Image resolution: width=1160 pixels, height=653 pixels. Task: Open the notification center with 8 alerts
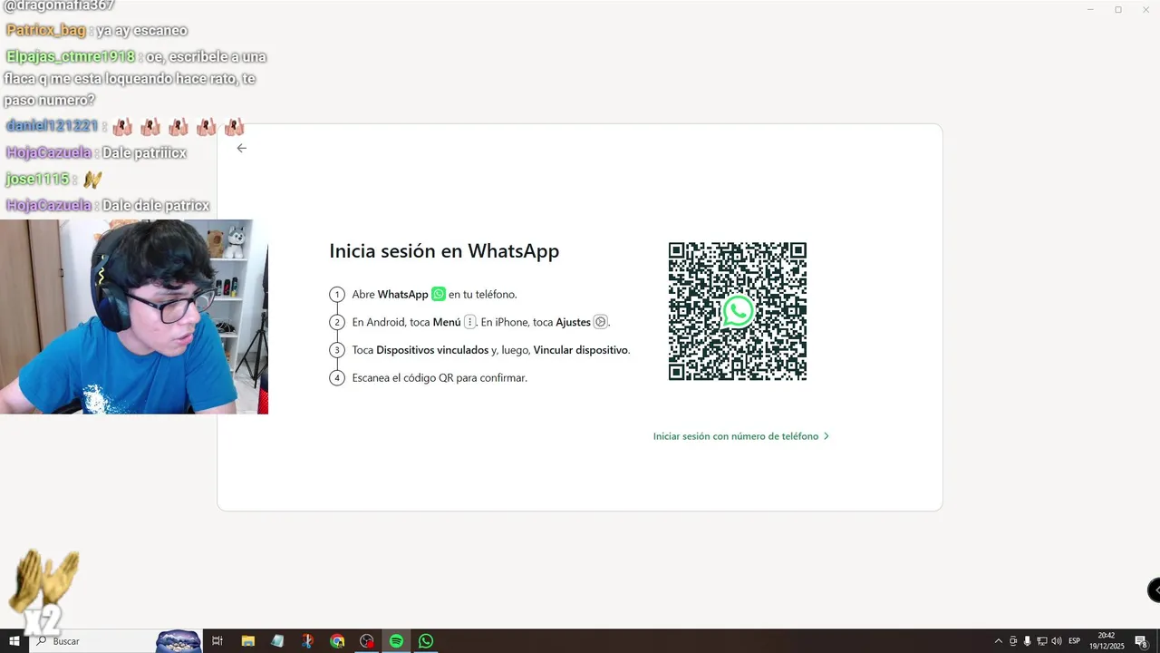pyautogui.click(x=1141, y=641)
